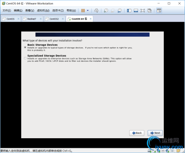Enter full screen mode
This screenshot has width=185, height=153.
(x=142, y=11)
